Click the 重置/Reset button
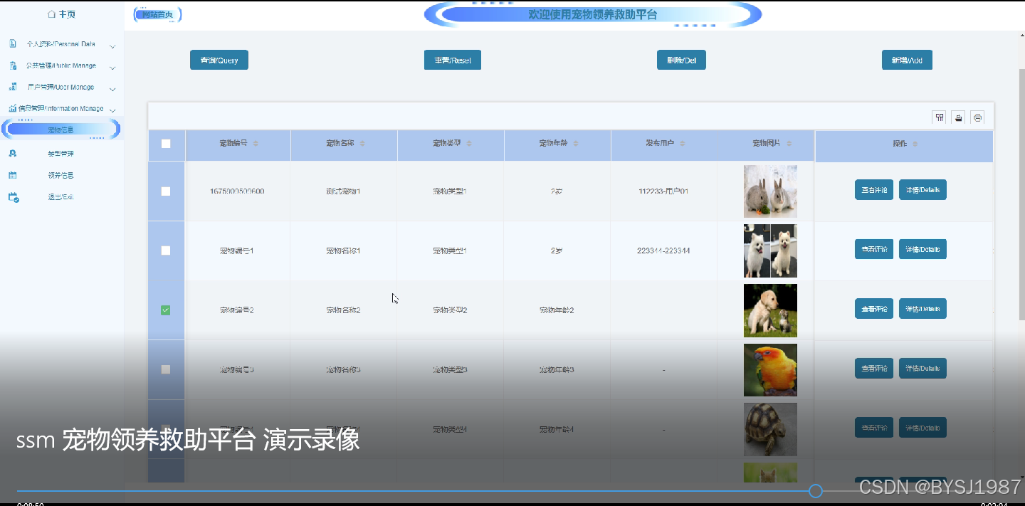 click(453, 60)
